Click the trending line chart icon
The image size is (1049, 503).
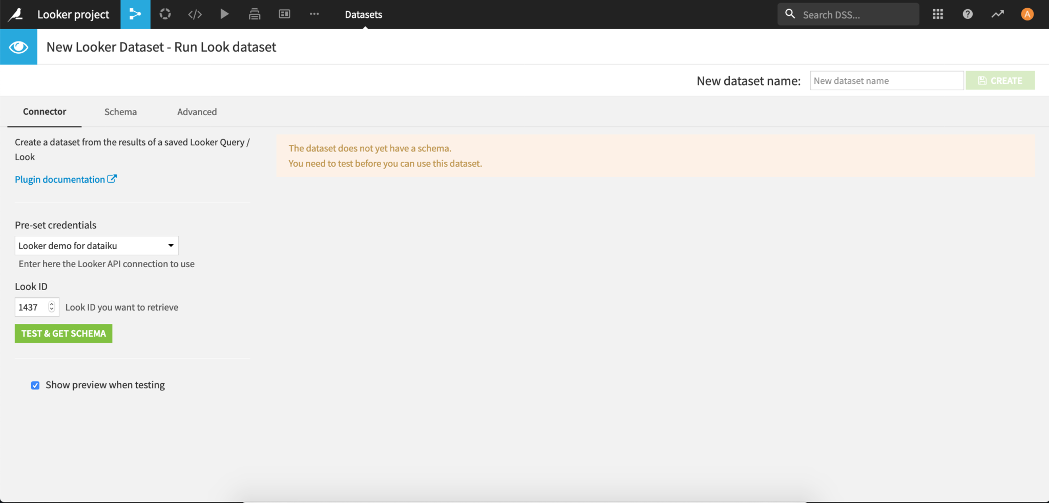(x=998, y=14)
